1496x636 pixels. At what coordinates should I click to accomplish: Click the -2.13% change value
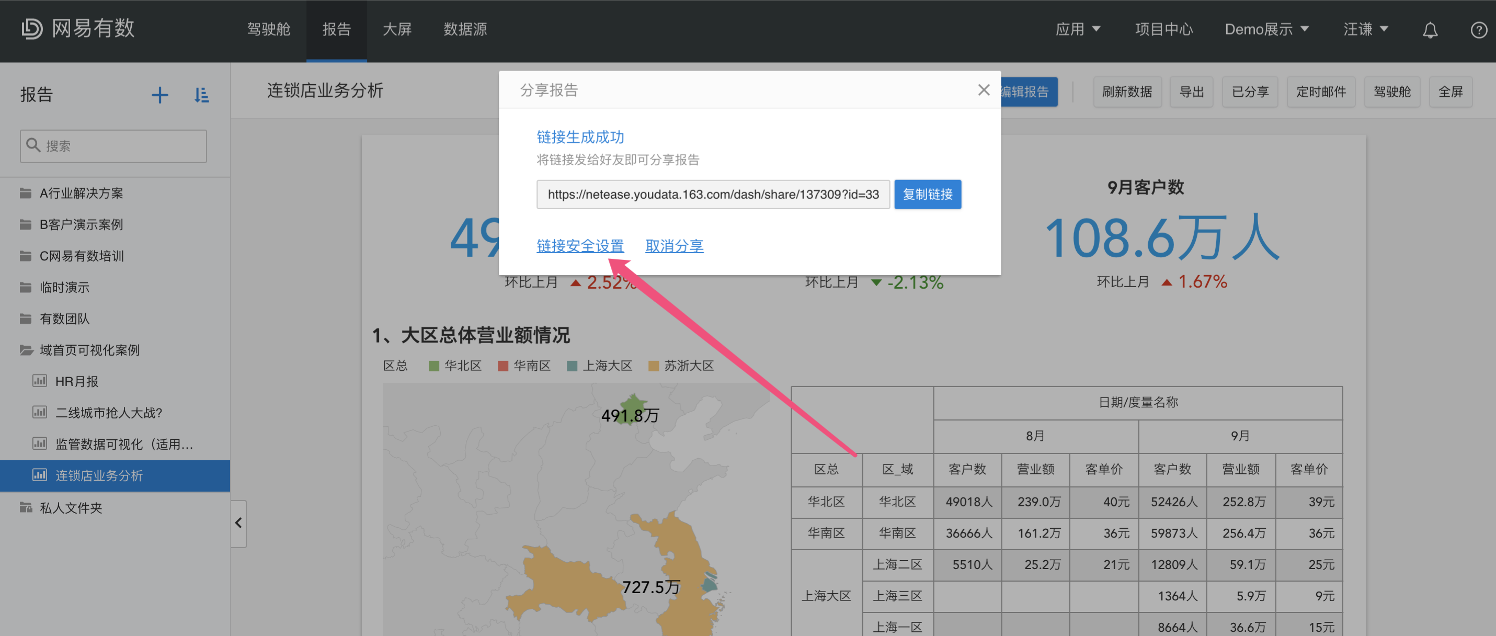[x=915, y=283]
